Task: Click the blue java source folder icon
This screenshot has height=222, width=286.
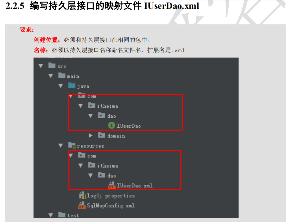Action: point(72,85)
